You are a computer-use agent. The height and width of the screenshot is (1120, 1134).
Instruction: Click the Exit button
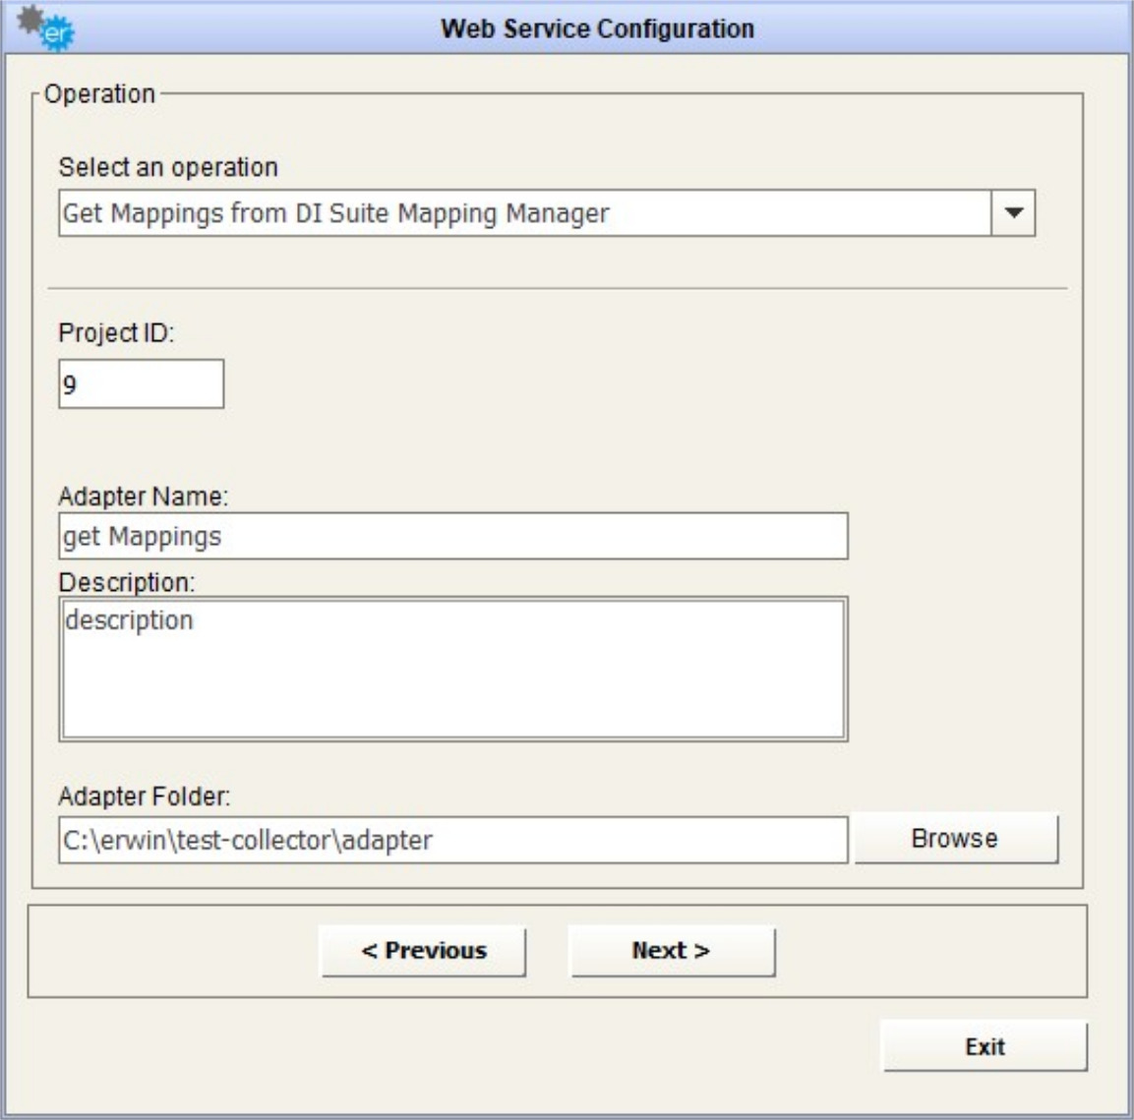[x=985, y=1045]
